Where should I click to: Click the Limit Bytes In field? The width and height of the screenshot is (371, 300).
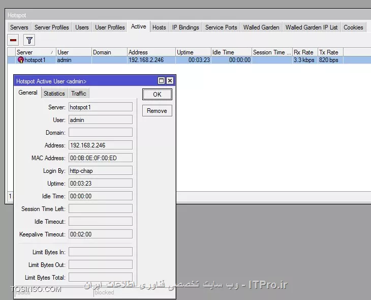coord(101,252)
